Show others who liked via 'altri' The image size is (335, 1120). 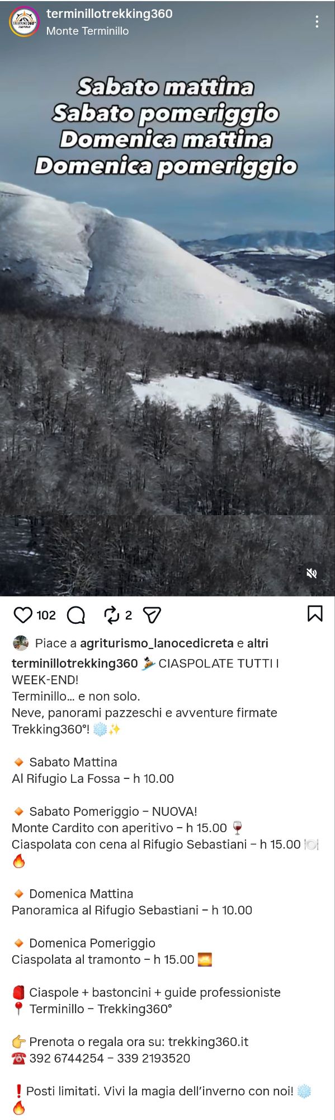[x=258, y=643]
